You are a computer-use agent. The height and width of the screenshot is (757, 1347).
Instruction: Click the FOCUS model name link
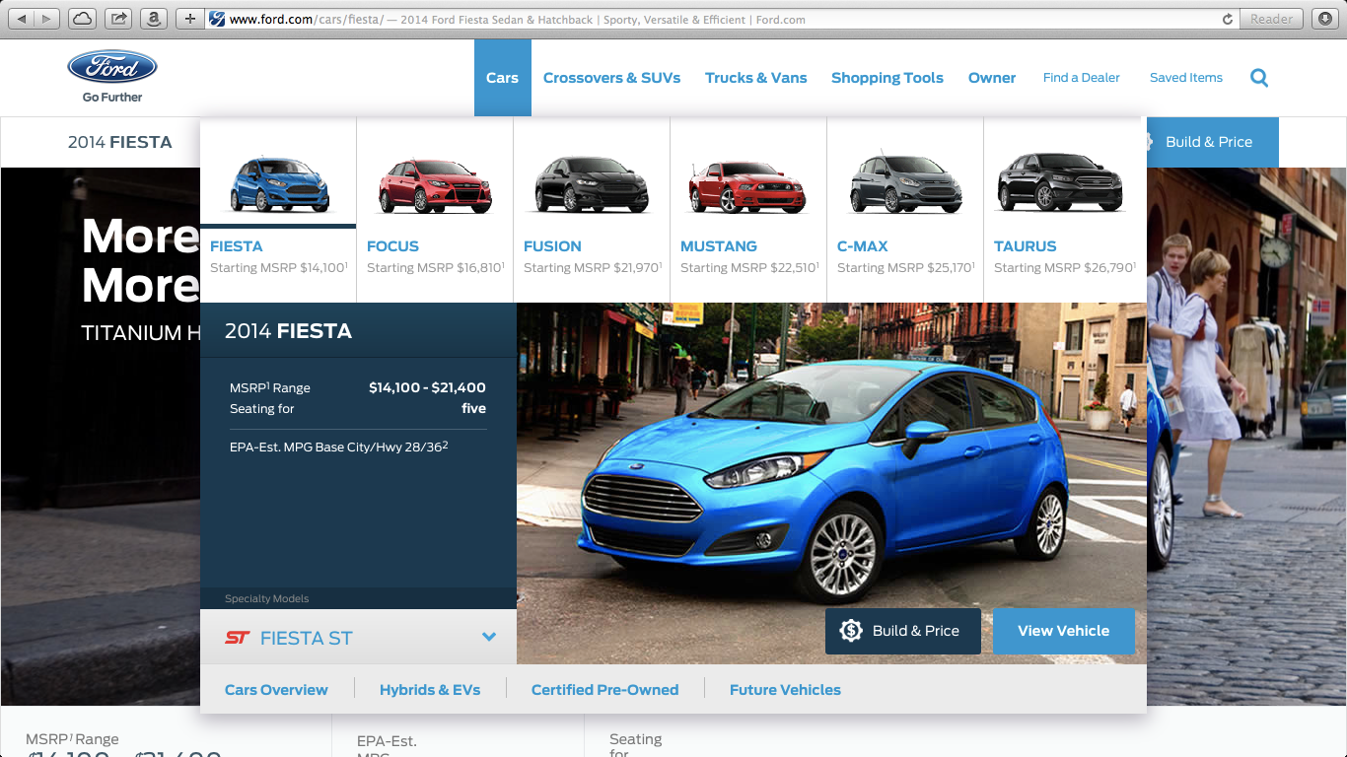tap(392, 246)
